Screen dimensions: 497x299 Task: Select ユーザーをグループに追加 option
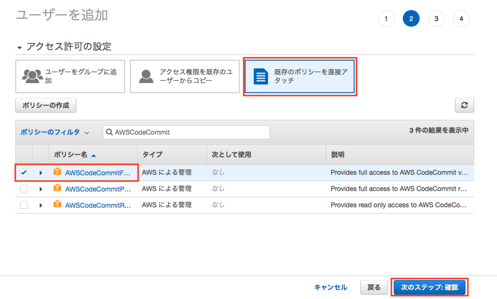point(70,76)
